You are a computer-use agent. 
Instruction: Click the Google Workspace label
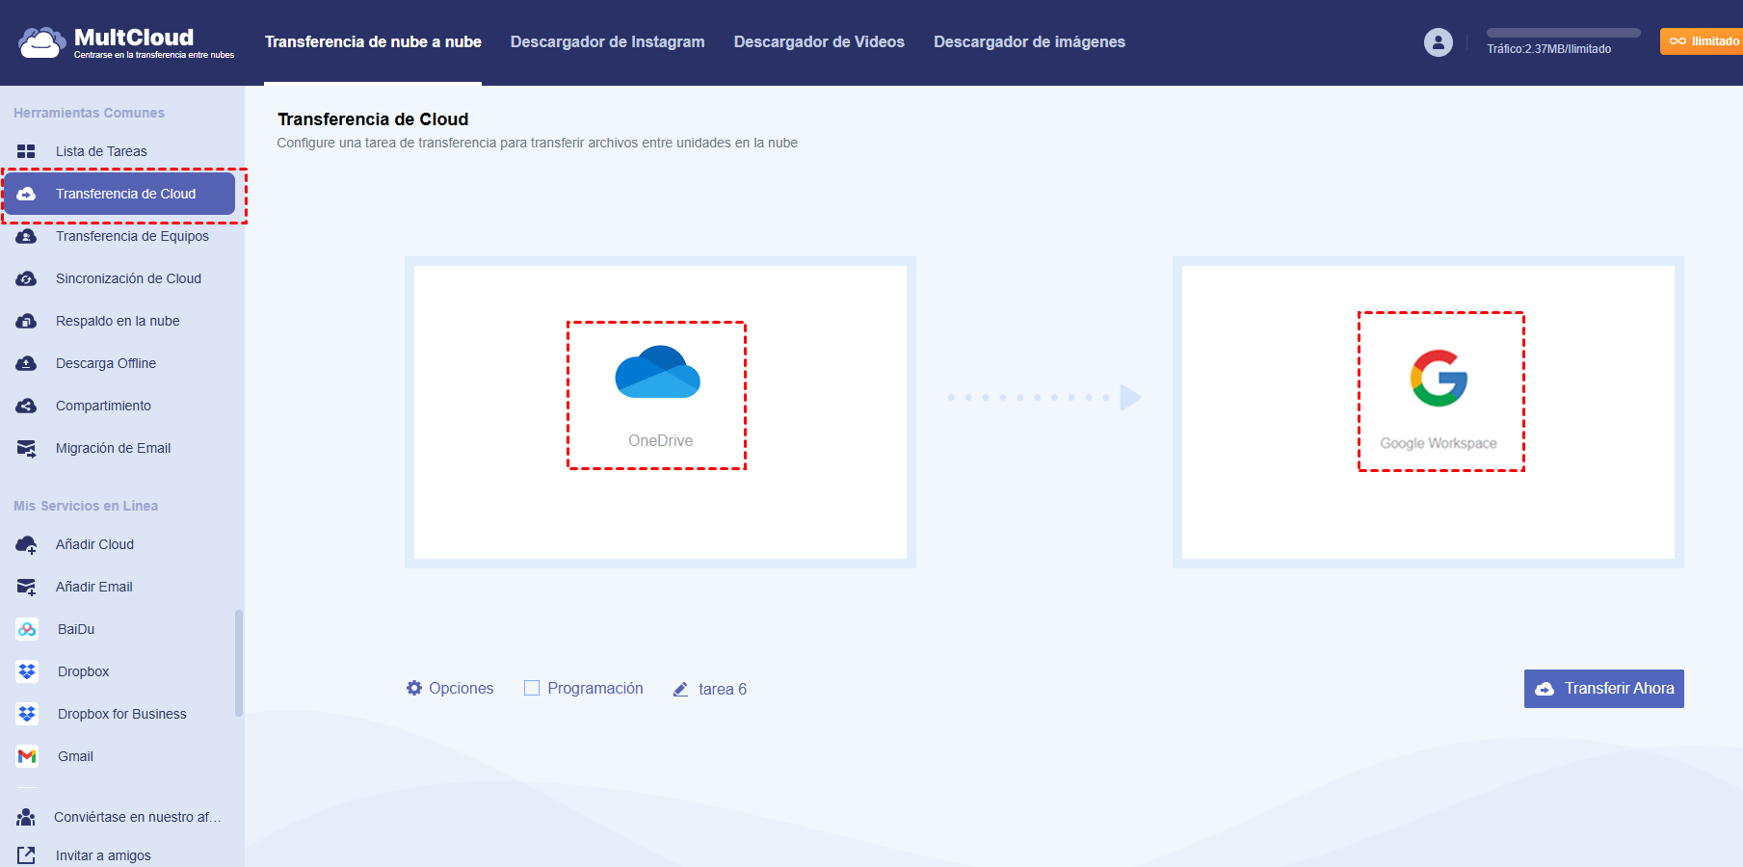tap(1439, 443)
